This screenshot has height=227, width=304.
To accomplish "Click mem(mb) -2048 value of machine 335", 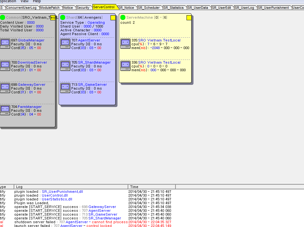I will [x=155, y=48].
